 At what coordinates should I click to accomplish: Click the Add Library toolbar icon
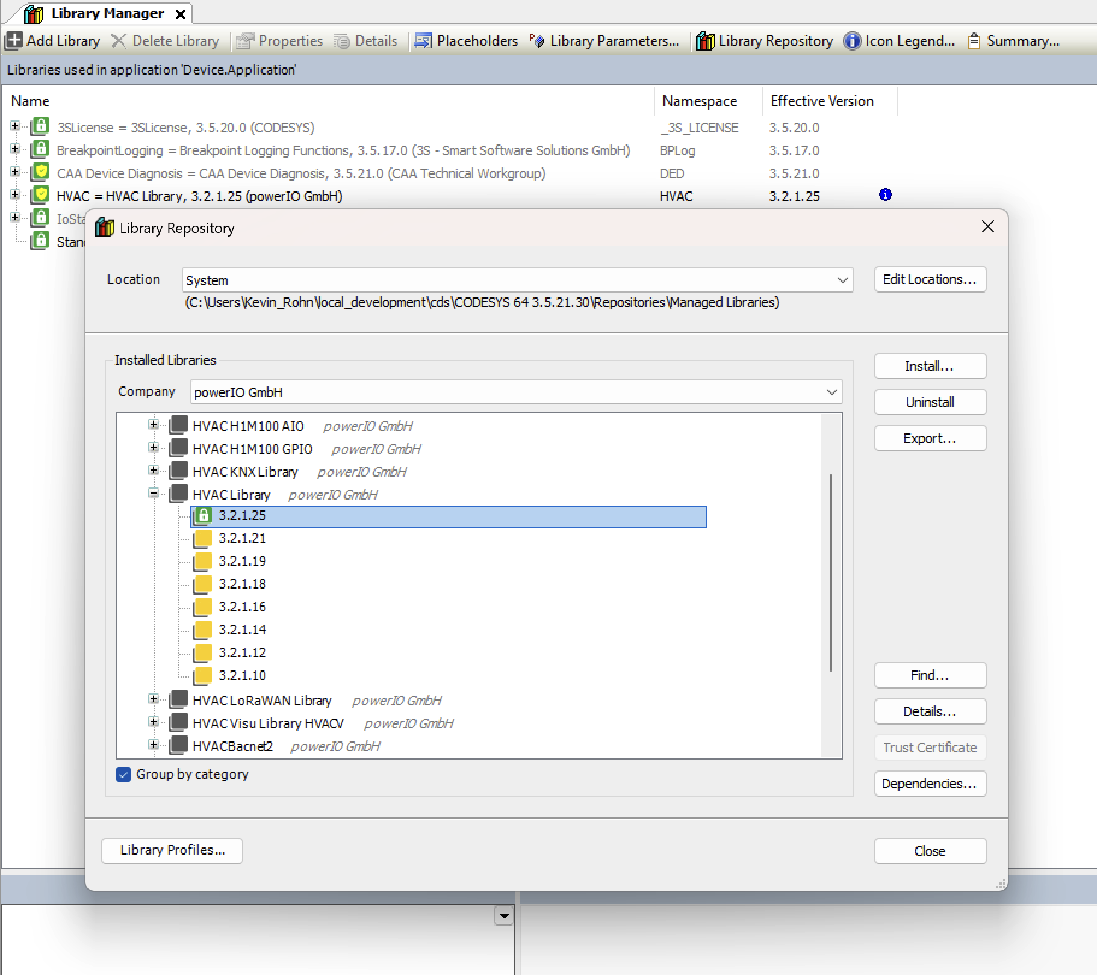(x=14, y=41)
